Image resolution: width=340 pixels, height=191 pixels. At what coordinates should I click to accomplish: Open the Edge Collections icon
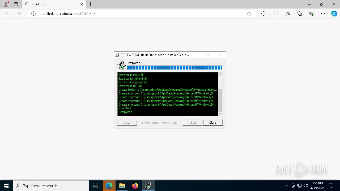click(300, 14)
